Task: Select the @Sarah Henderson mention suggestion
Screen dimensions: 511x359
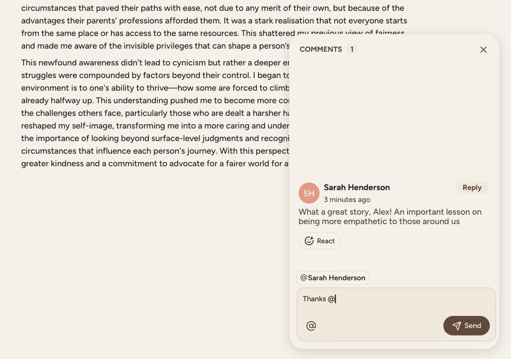Action: pos(333,278)
